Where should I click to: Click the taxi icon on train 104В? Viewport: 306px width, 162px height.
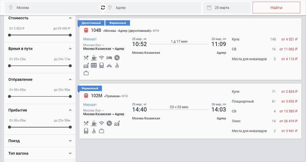click(x=109, y=66)
